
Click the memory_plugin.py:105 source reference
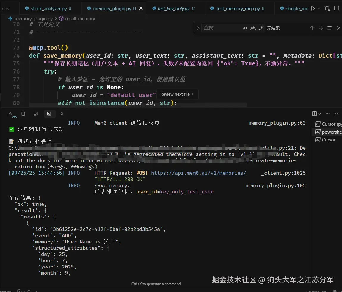click(276, 185)
